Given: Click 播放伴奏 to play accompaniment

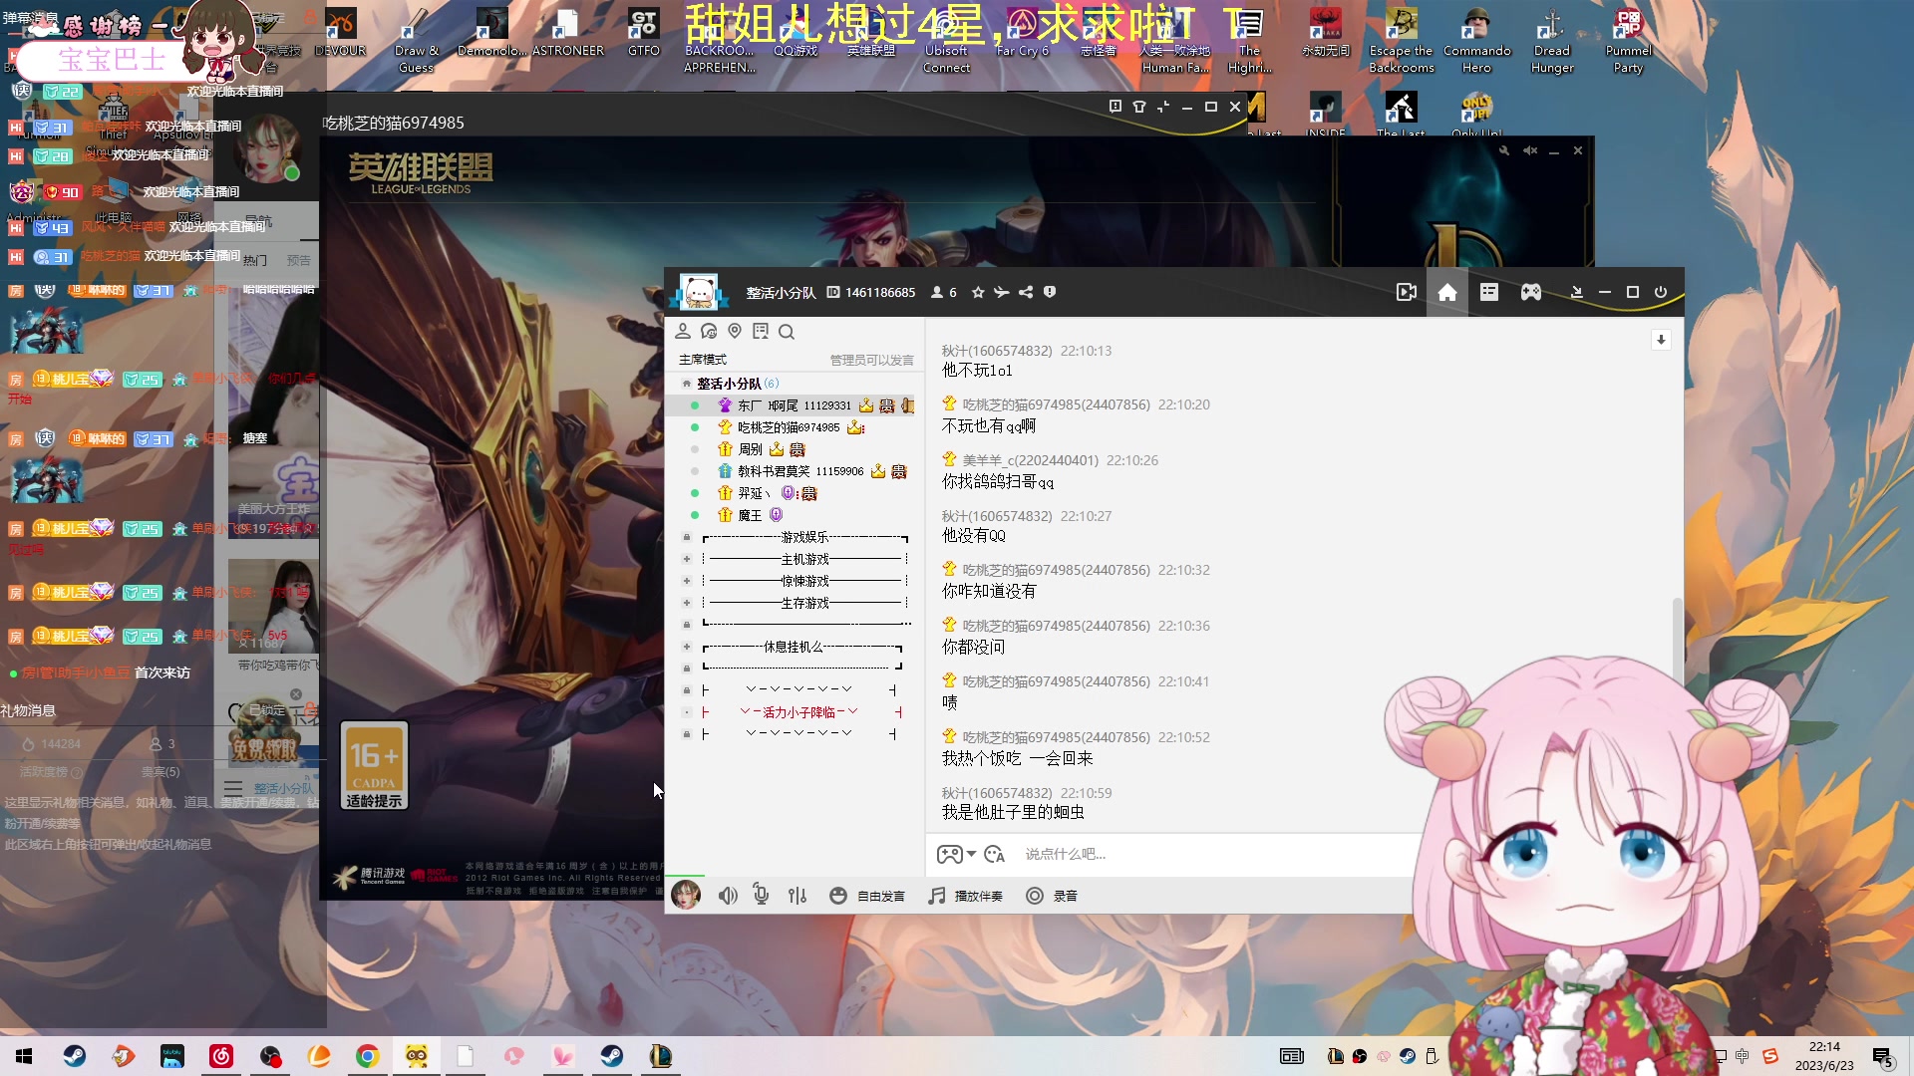Looking at the screenshot, I should pyautogui.click(x=965, y=896).
